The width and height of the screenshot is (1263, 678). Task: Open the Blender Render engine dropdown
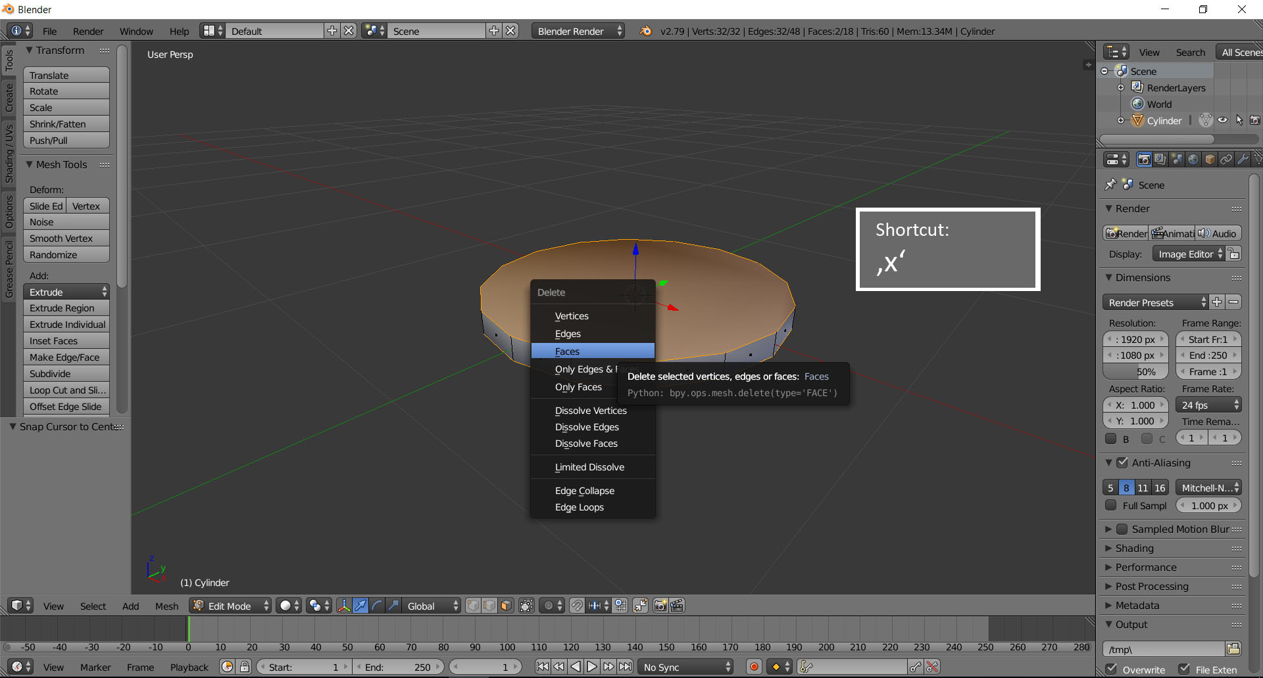(x=578, y=31)
